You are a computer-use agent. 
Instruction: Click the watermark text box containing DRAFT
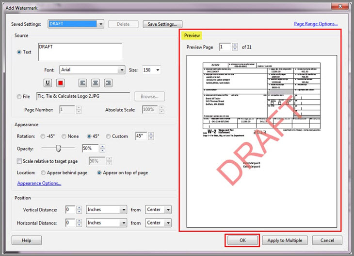[80, 52]
